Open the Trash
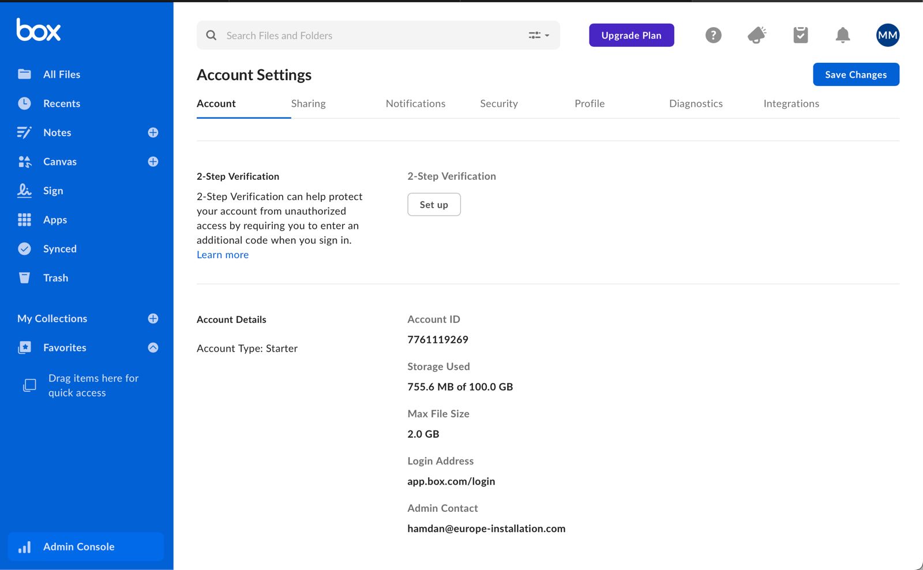 [55, 277]
